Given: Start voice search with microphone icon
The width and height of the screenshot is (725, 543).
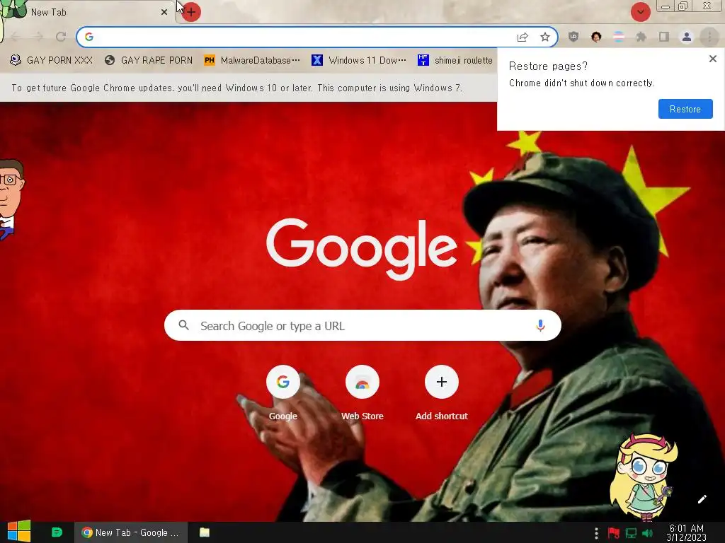Looking at the screenshot, I should [540, 325].
